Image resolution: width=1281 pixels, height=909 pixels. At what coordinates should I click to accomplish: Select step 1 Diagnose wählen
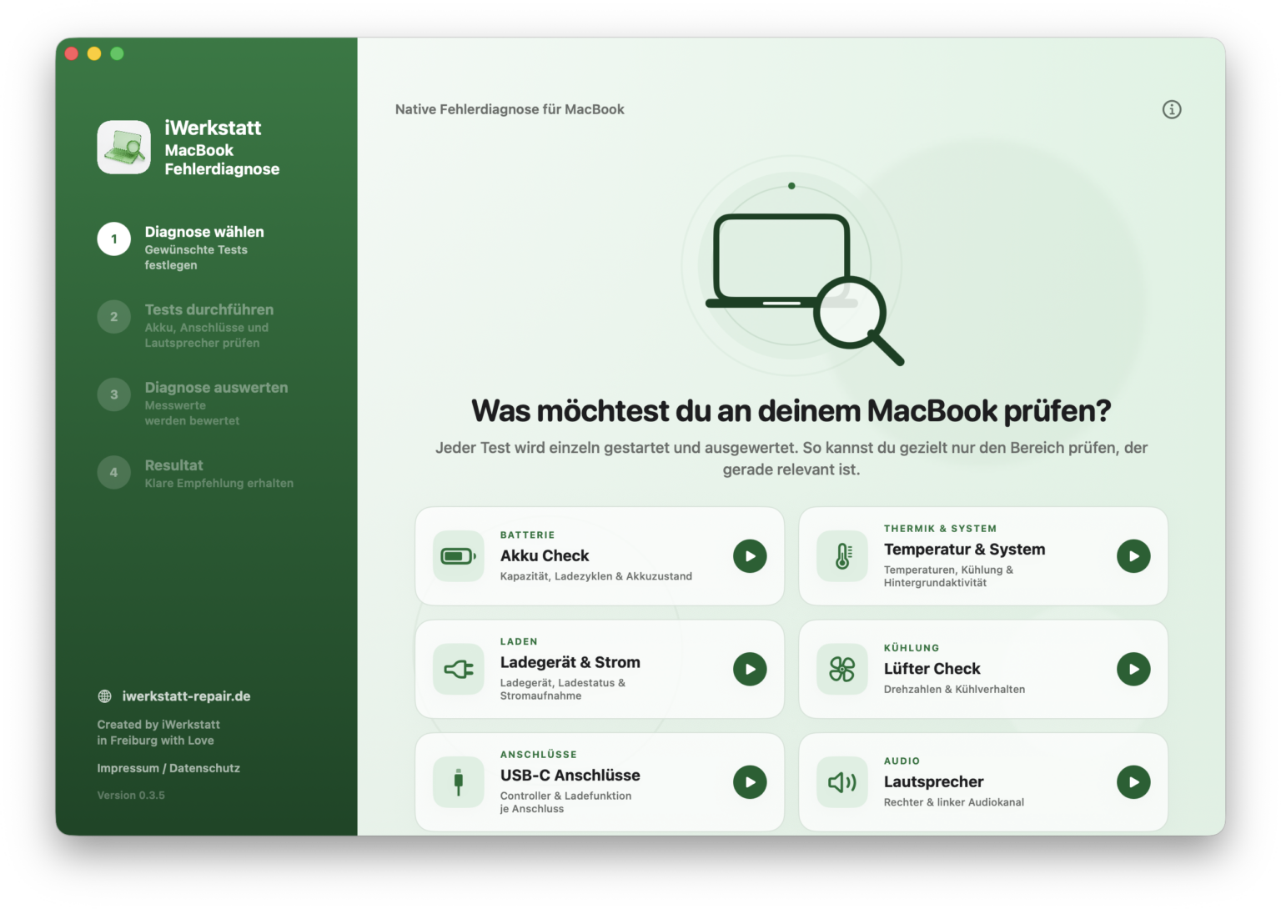click(x=196, y=247)
